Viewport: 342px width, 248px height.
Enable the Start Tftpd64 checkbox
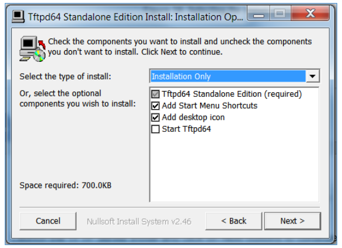155,129
